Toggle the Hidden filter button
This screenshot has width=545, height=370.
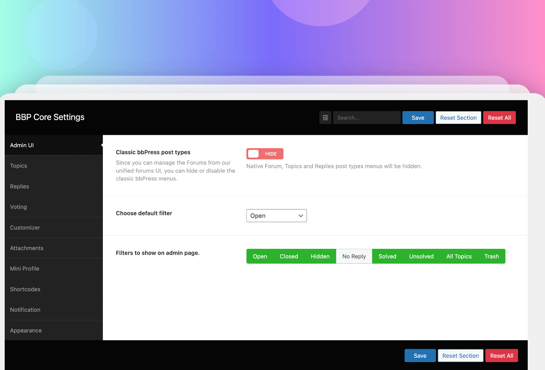point(320,256)
